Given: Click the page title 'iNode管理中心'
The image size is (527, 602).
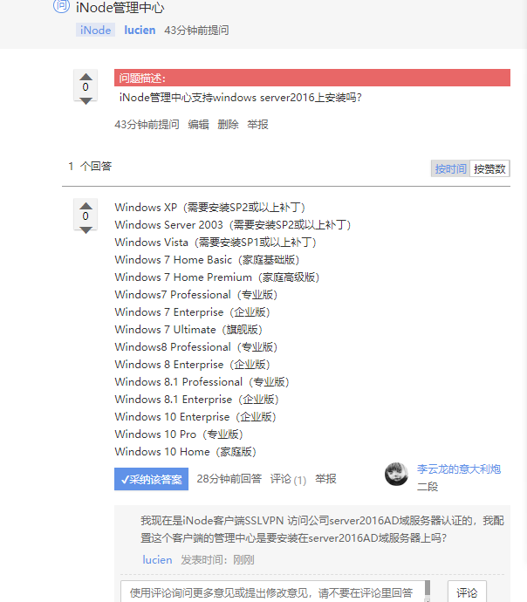Looking at the screenshot, I should click(120, 8).
